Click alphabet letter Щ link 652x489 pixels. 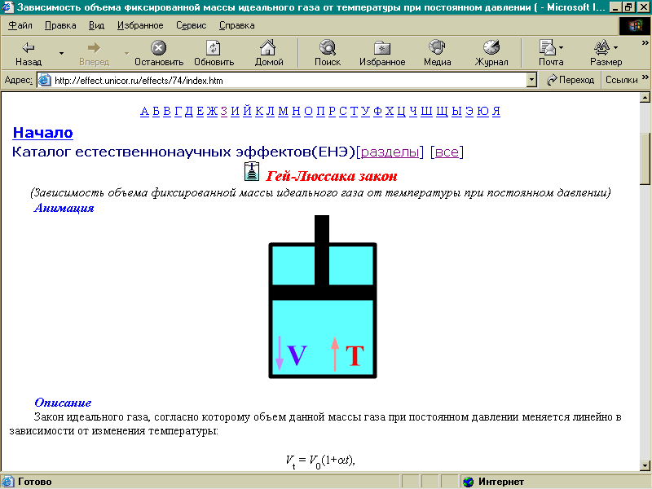442,111
